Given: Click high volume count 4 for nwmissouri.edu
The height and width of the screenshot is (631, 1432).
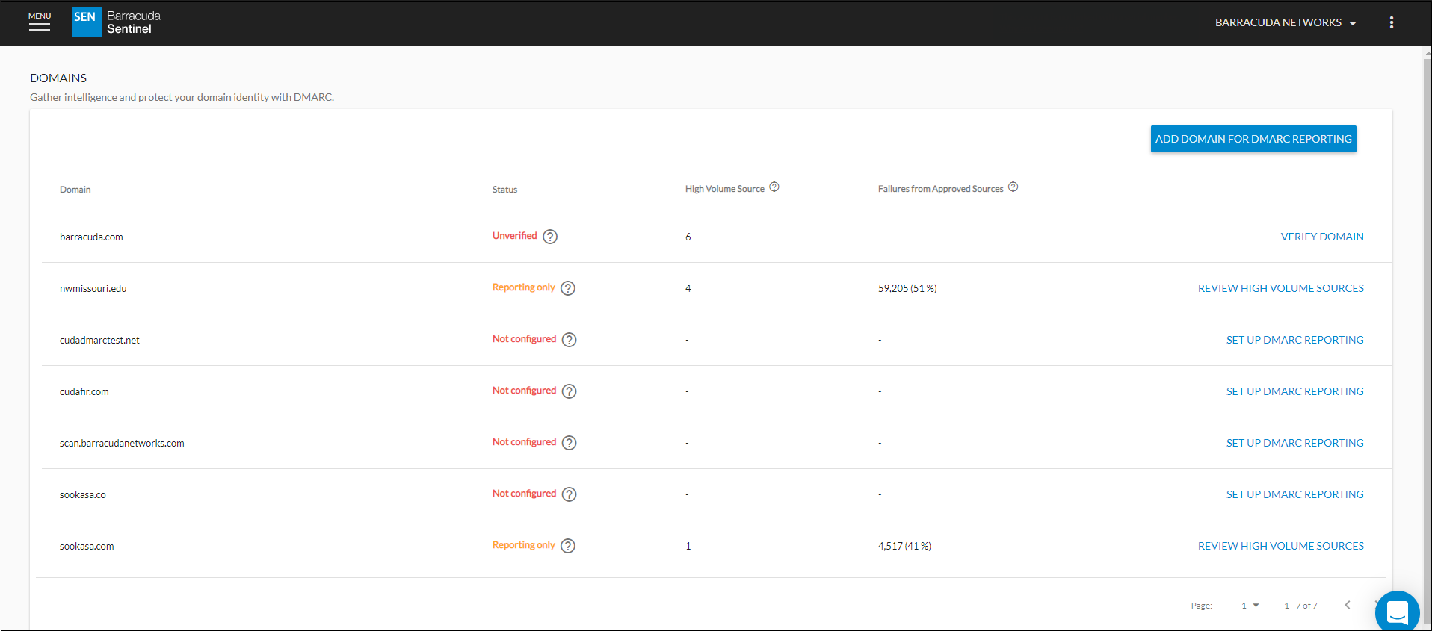Looking at the screenshot, I should click(688, 288).
